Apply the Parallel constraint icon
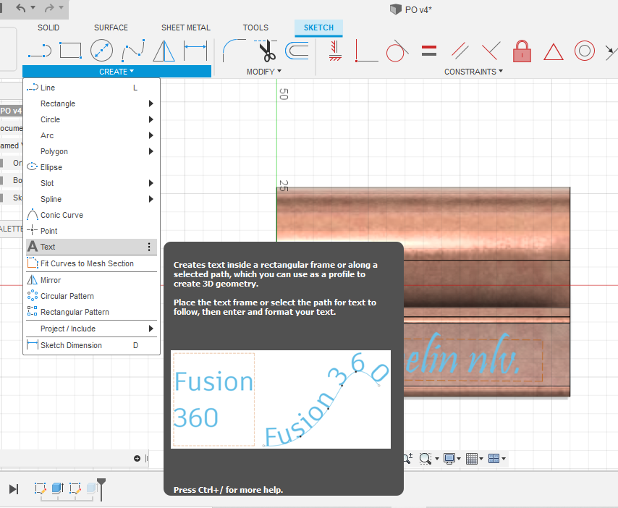The width and height of the screenshot is (618, 508). [460, 51]
